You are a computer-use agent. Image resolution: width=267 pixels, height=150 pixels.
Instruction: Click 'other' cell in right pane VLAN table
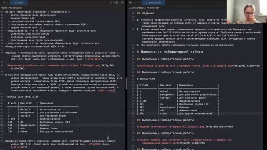coord(164,113)
